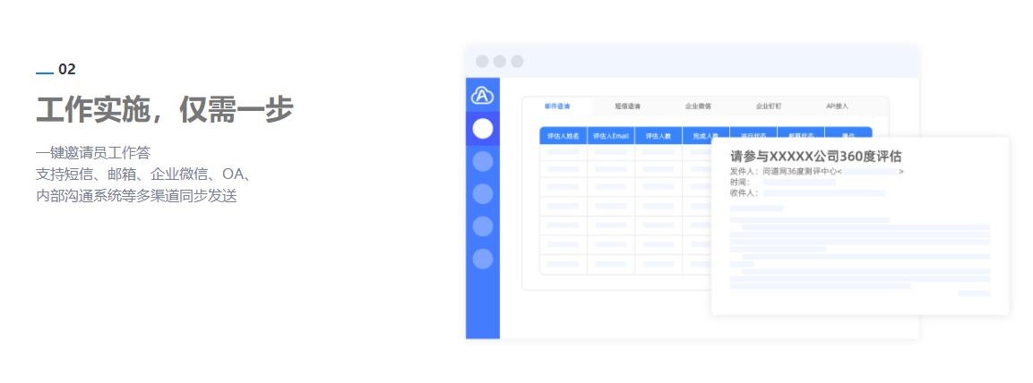Screen dimensions: 1033x383
Task: Click the 评估人Email column header
Action: tap(611, 135)
